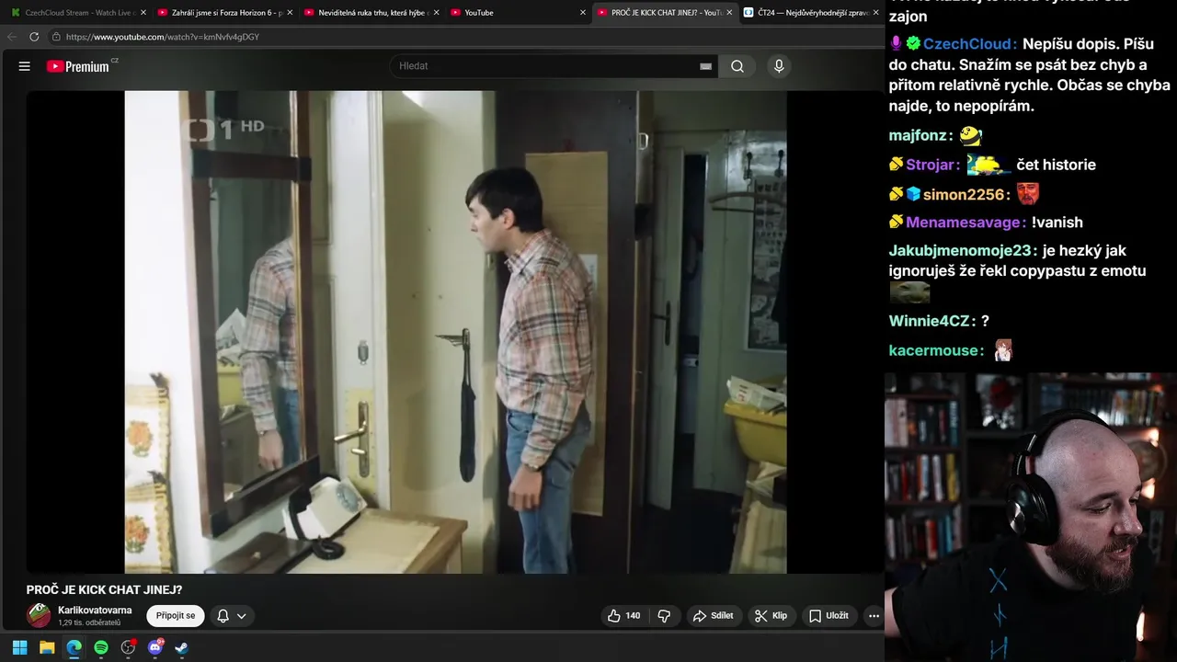View site info padlock icon
Screen dimensions: 1177x662
[x=56, y=37]
